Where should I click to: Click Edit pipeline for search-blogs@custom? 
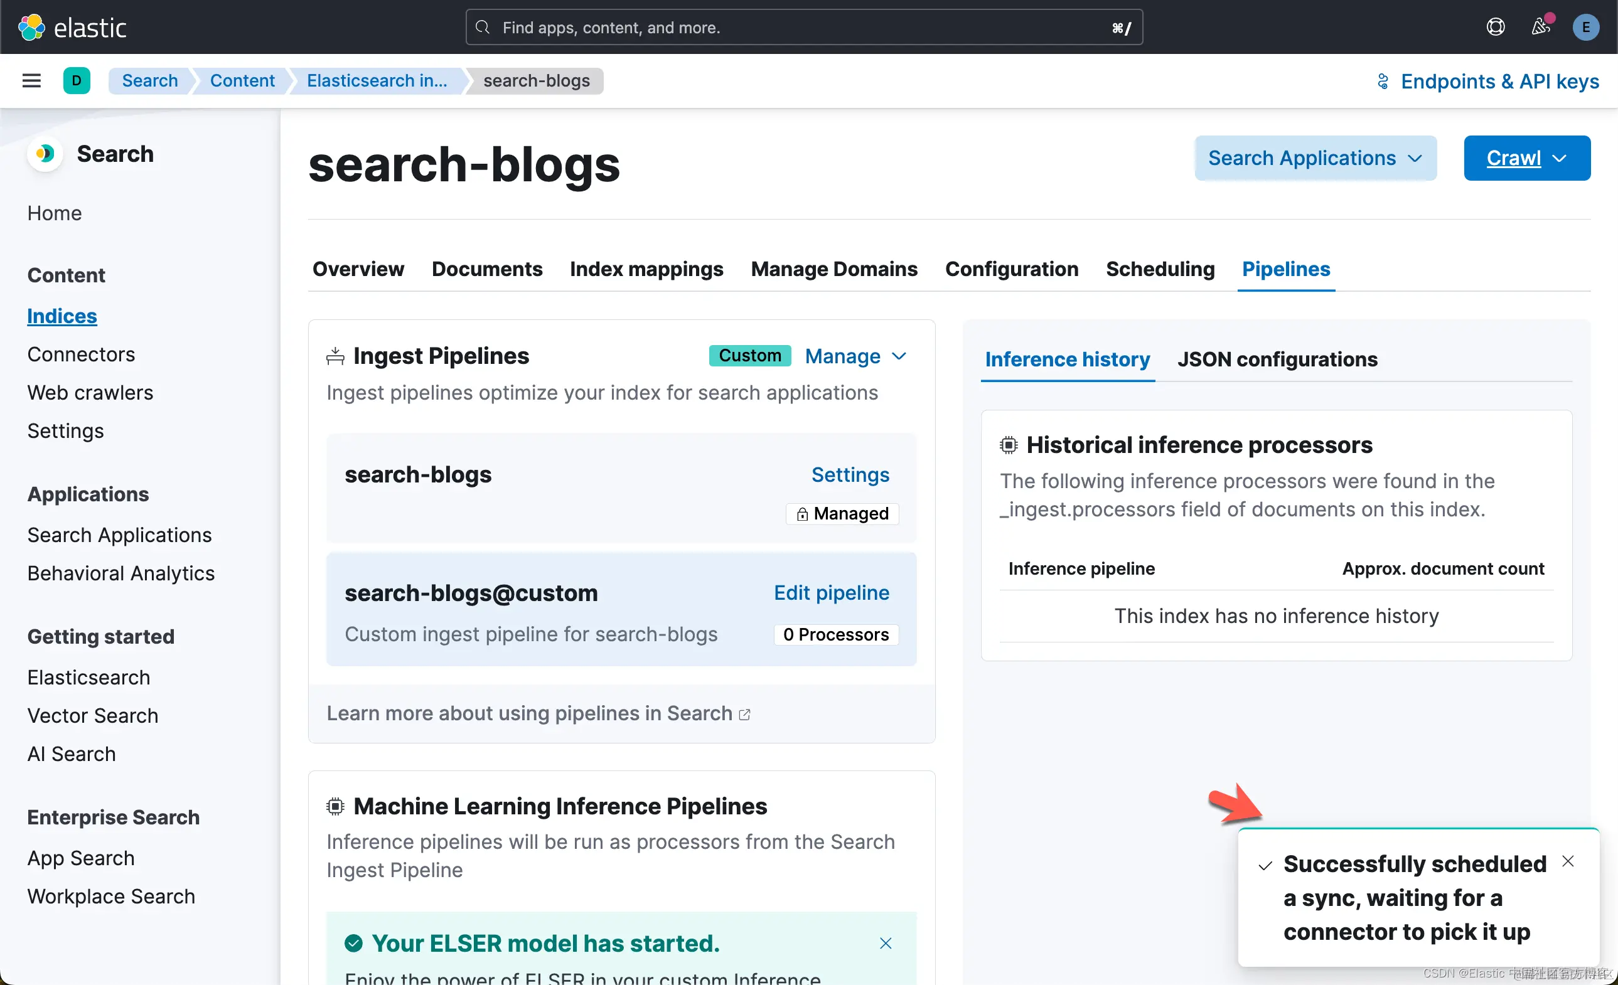[831, 593]
